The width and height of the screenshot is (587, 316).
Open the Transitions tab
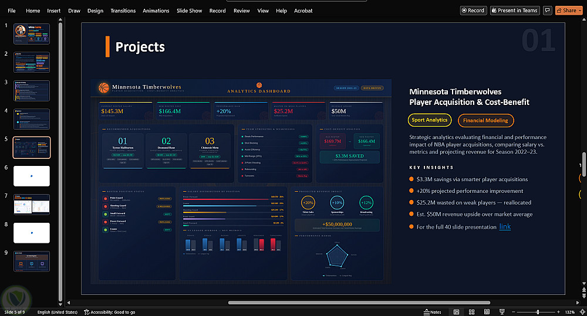pyautogui.click(x=123, y=11)
